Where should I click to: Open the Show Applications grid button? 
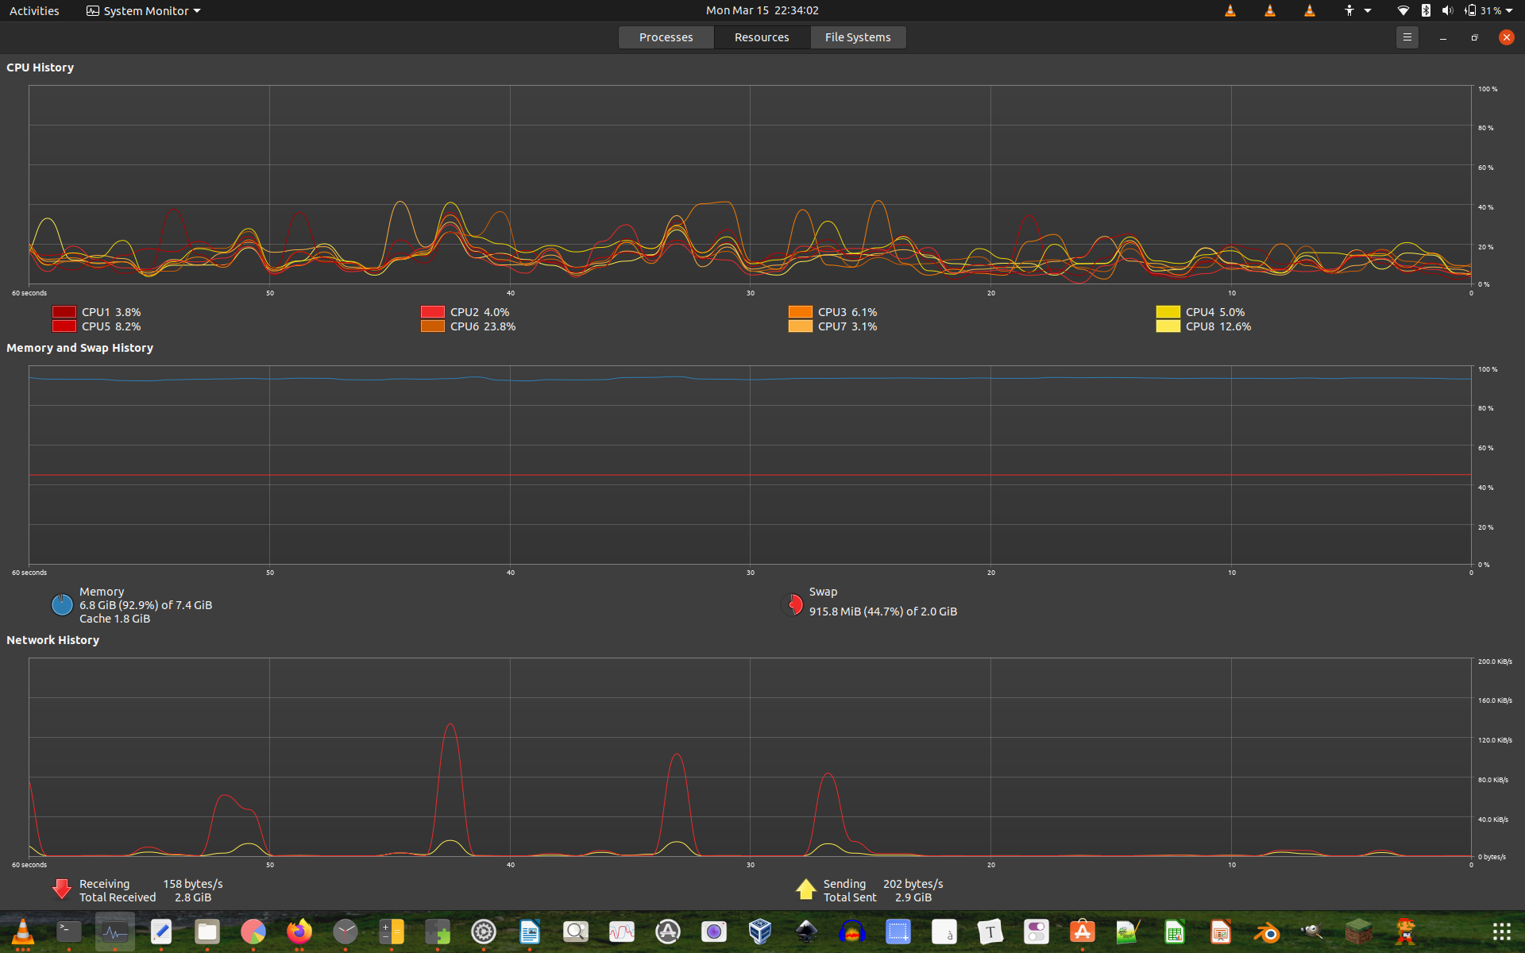click(1501, 932)
